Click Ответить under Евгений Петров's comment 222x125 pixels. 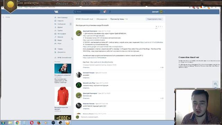[x=86, y=78]
